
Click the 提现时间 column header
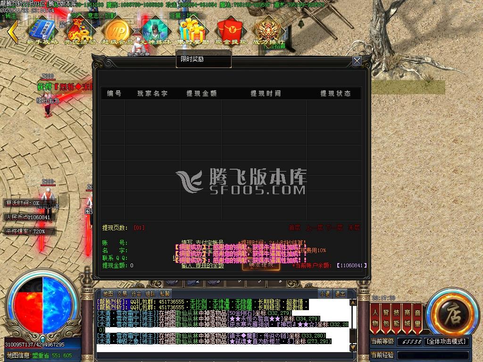tap(266, 93)
